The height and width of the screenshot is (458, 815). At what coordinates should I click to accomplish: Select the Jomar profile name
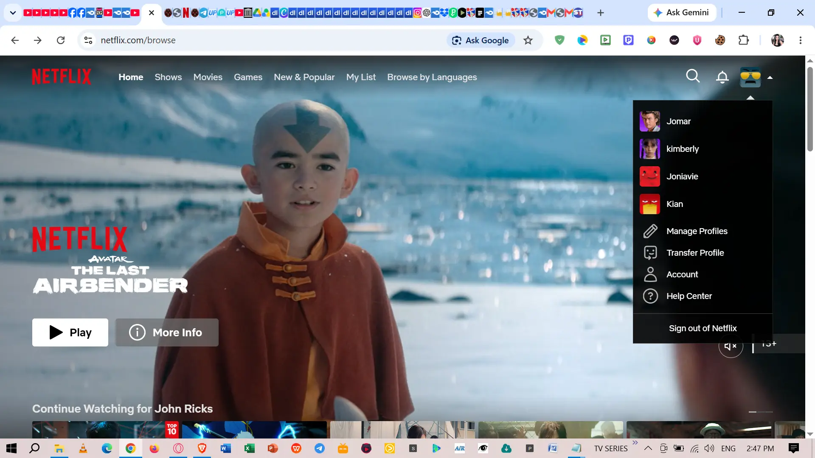click(x=678, y=121)
